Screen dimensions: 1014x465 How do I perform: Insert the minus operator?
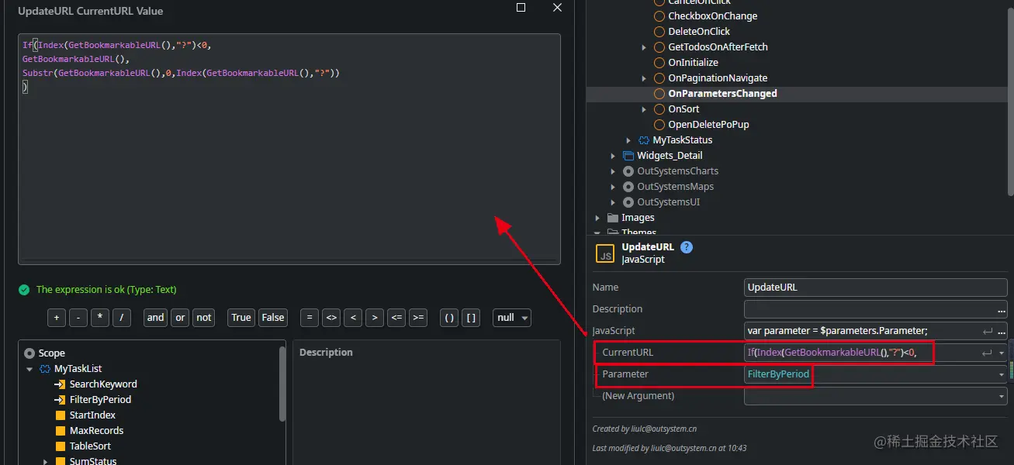78,317
